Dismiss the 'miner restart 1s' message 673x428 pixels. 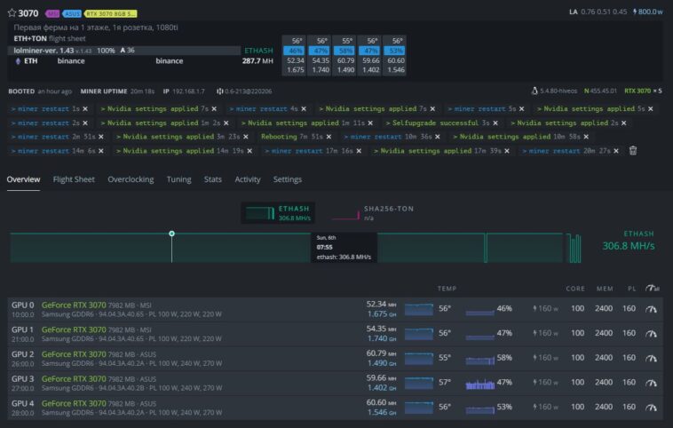(85, 109)
